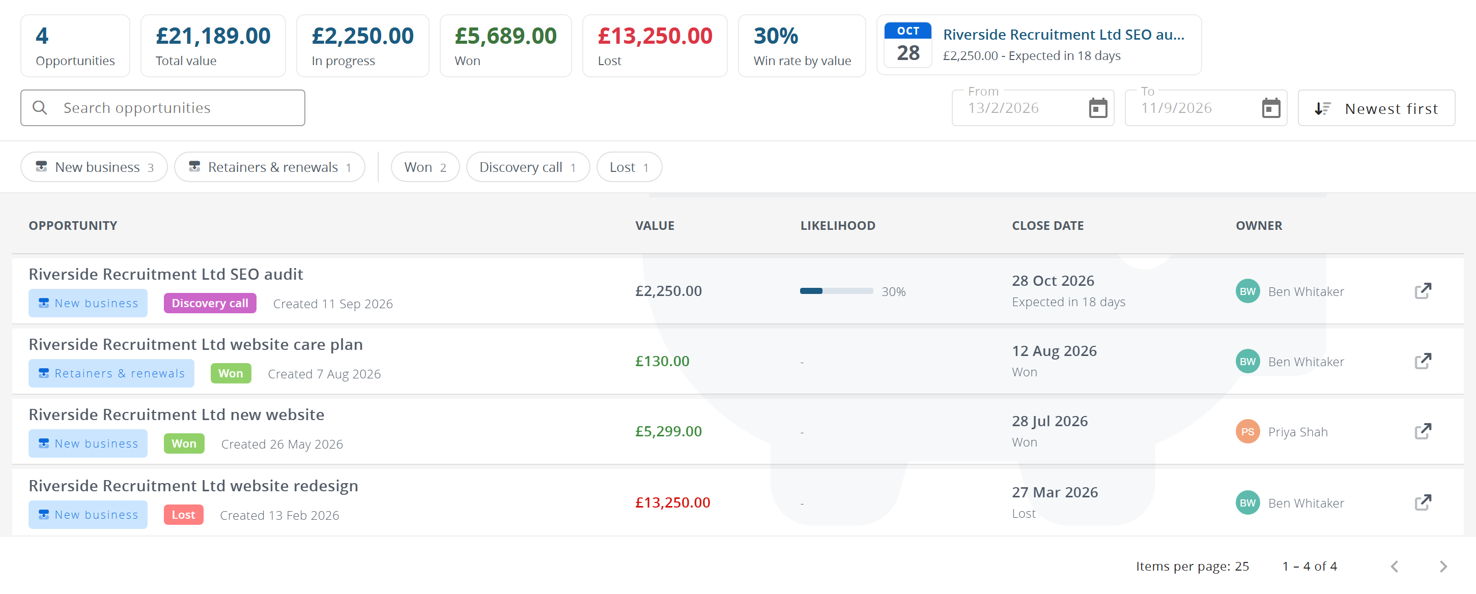Open Riverside Recruitment Ltd new website
The height and width of the screenshot is (594, 1476).
[177, 414]
